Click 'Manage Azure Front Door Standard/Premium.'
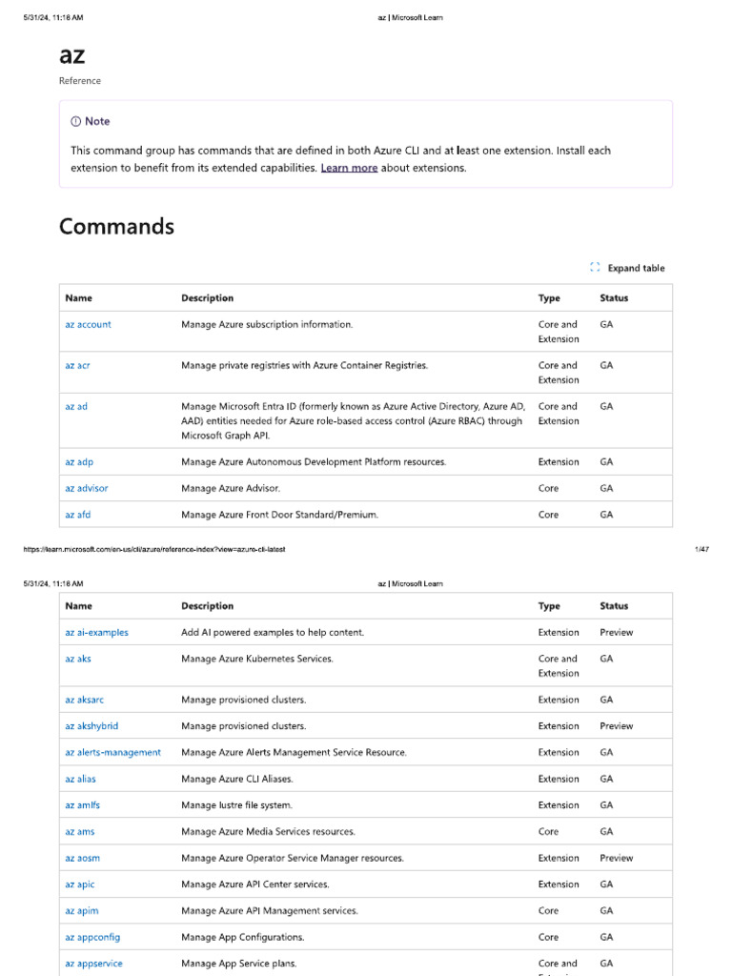This screenshot has width=732, height=976. tap(279, 514)
